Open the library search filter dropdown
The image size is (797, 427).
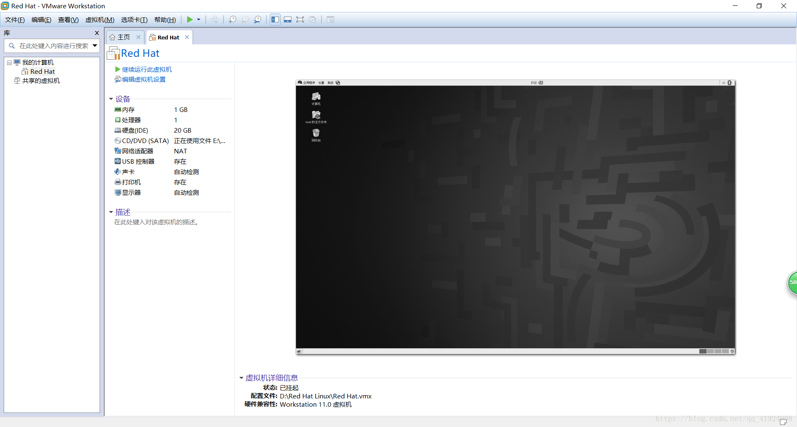coord(95,46)
